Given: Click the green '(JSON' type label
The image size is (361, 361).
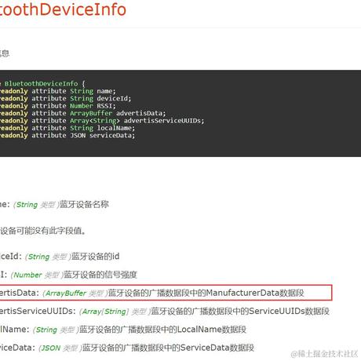Looking at the screenshot, I should coord(49,348).
